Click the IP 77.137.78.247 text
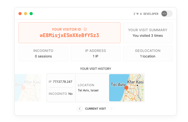Image resolution: width=188 pixels, height=122 pixels. pyautogui.click(x=60, y=82)
